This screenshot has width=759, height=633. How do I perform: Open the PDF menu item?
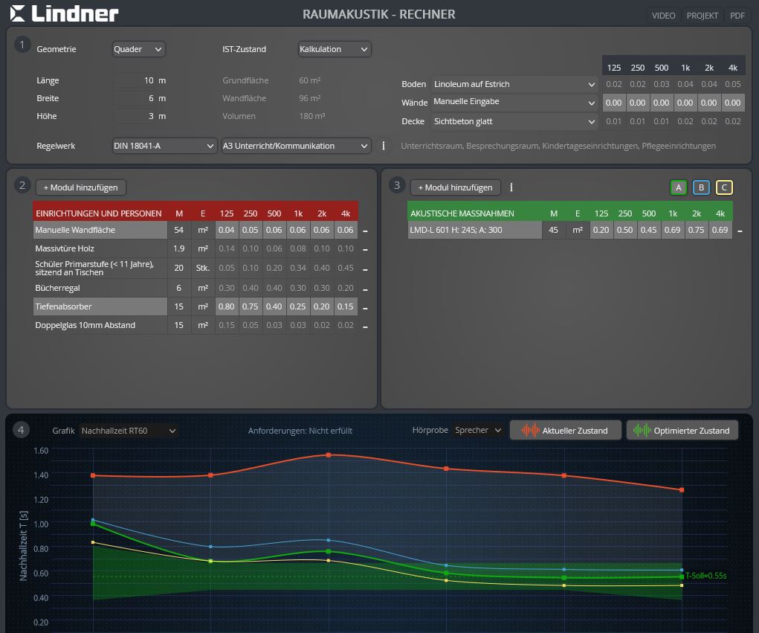(737, 16)
